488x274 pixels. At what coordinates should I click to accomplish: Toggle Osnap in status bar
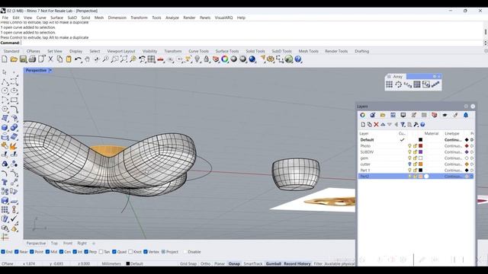(234, 263)
